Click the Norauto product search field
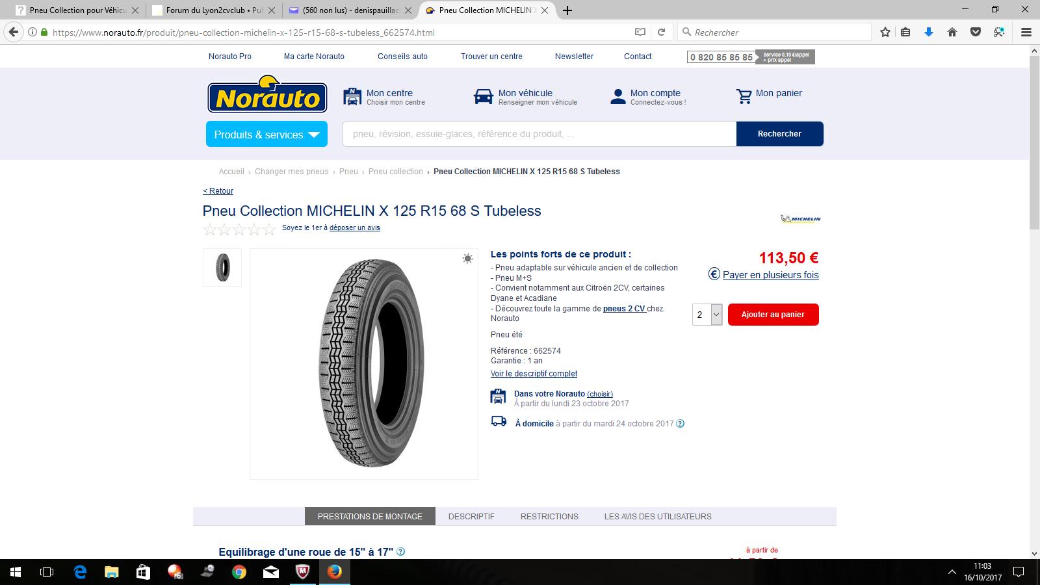 pos(539,134)
